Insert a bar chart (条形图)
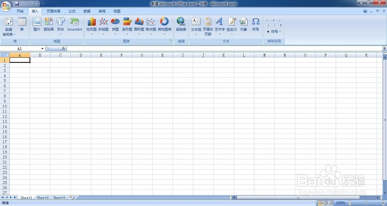Screen dimensions: 387x206 (x=127, y=26)
